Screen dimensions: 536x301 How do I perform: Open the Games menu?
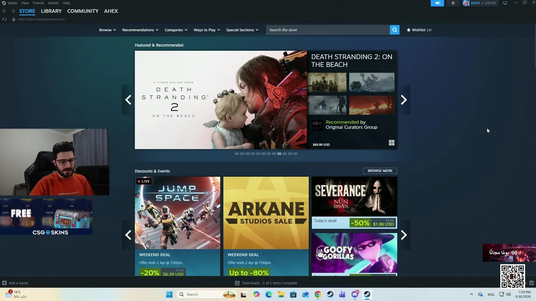[53, 3]
